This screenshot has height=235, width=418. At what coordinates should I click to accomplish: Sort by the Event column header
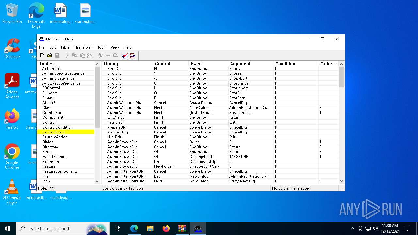(208, 64)
